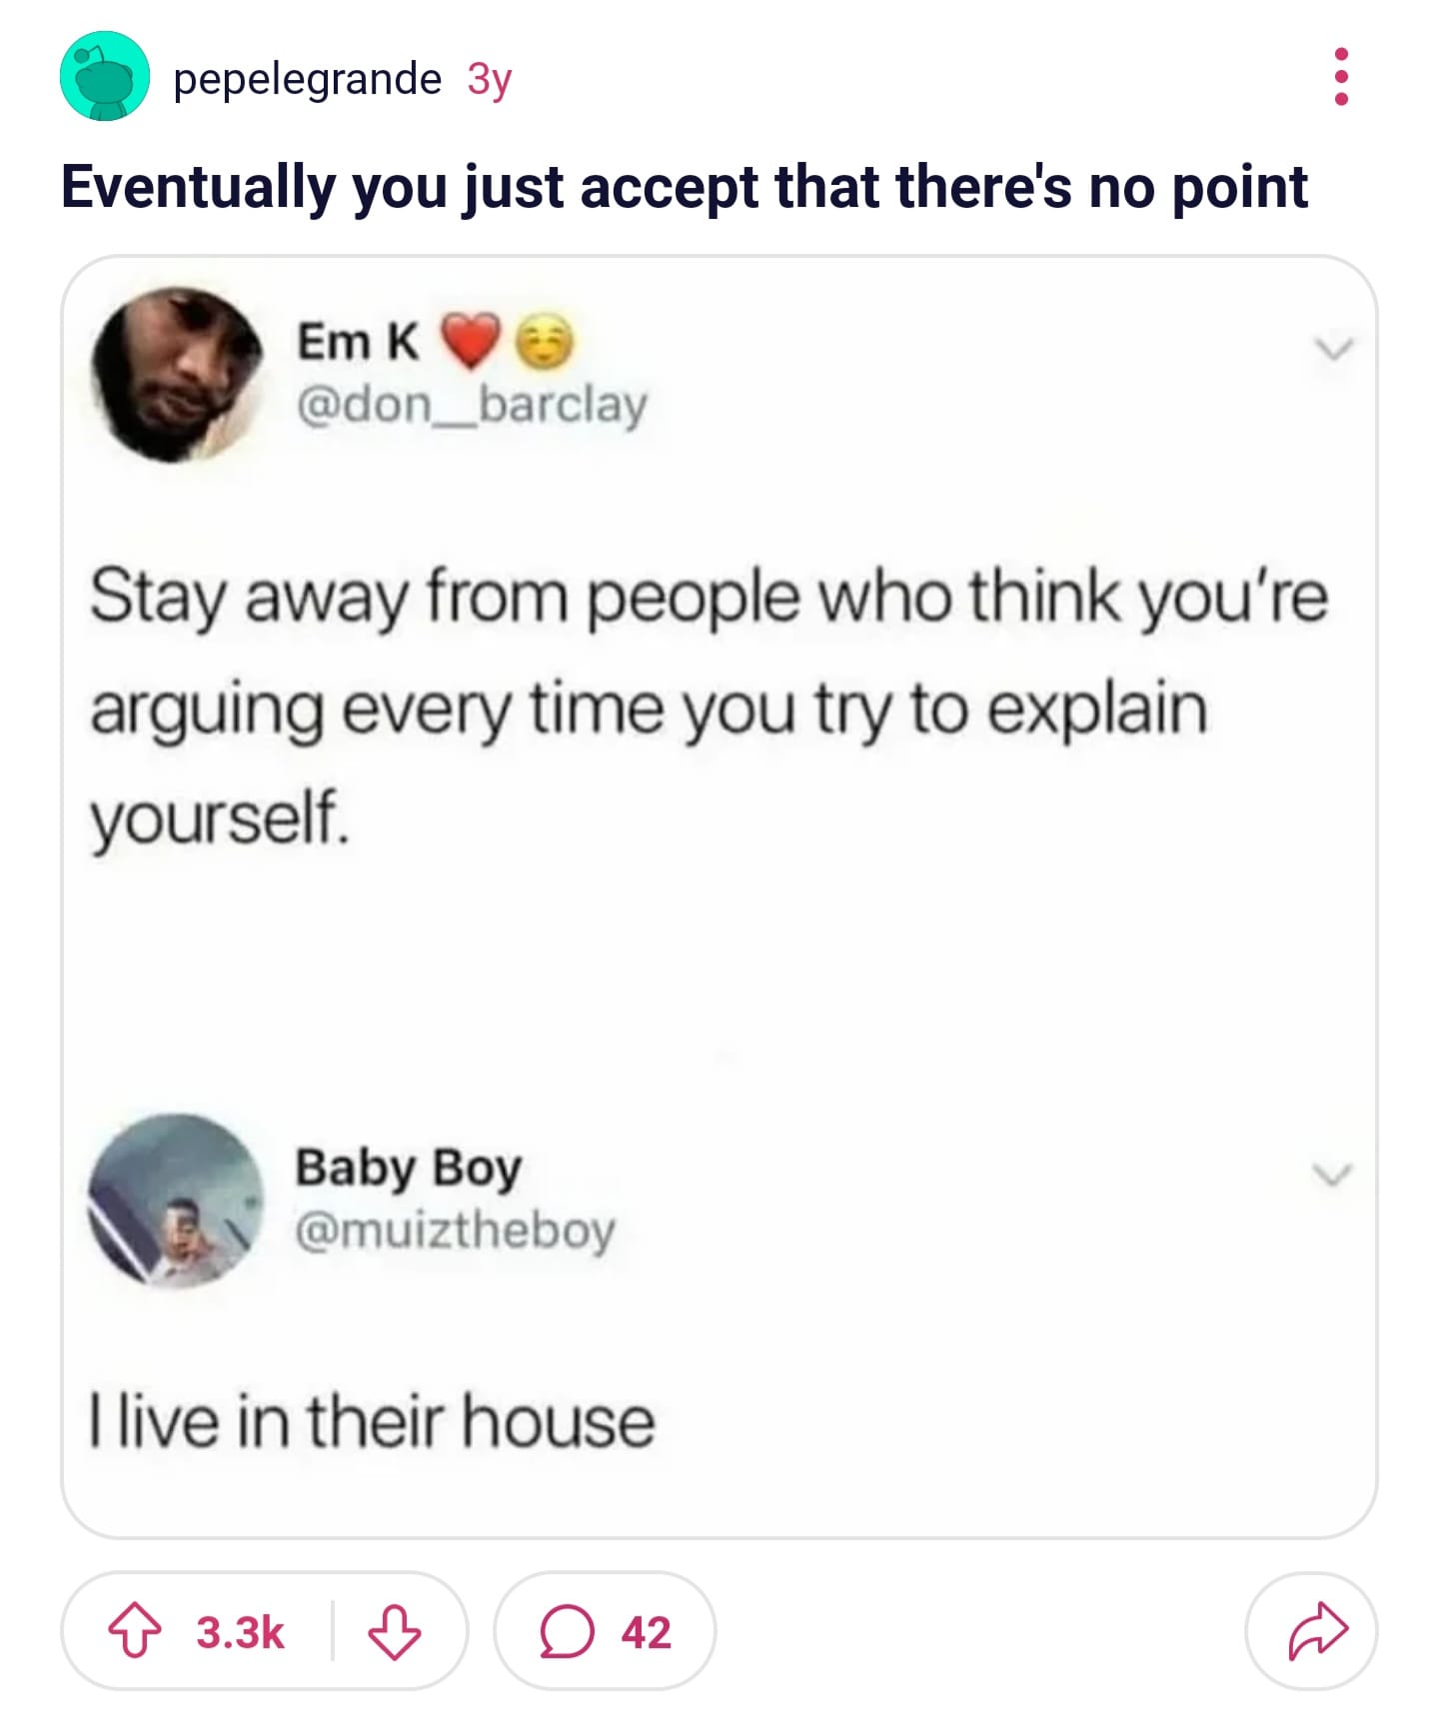Tap pepelegrande's Snoo avatar

[105, 77]
